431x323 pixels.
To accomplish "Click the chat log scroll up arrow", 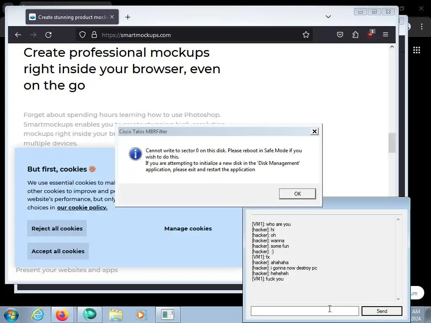I will click(x=398, y=219).
